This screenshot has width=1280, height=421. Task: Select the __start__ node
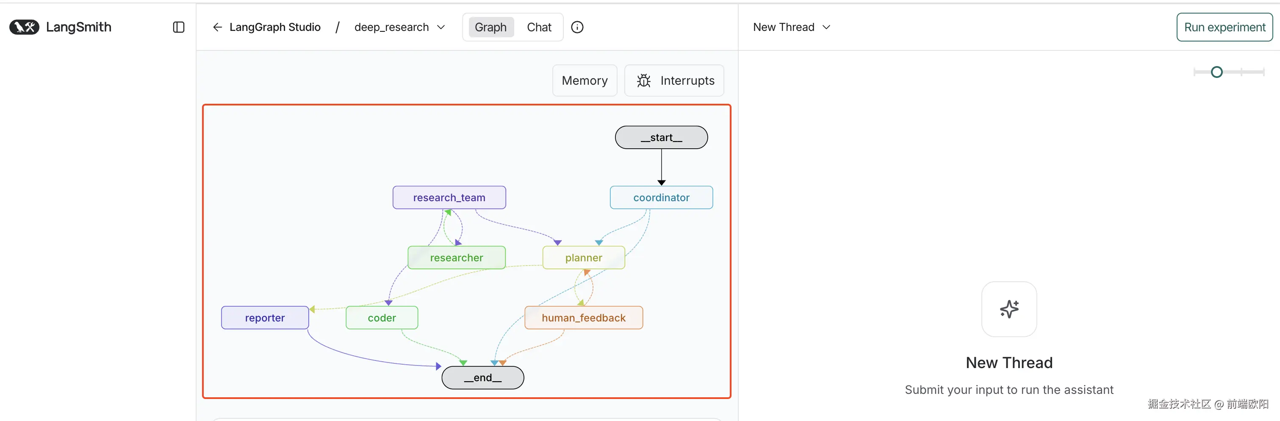(661, 137)
